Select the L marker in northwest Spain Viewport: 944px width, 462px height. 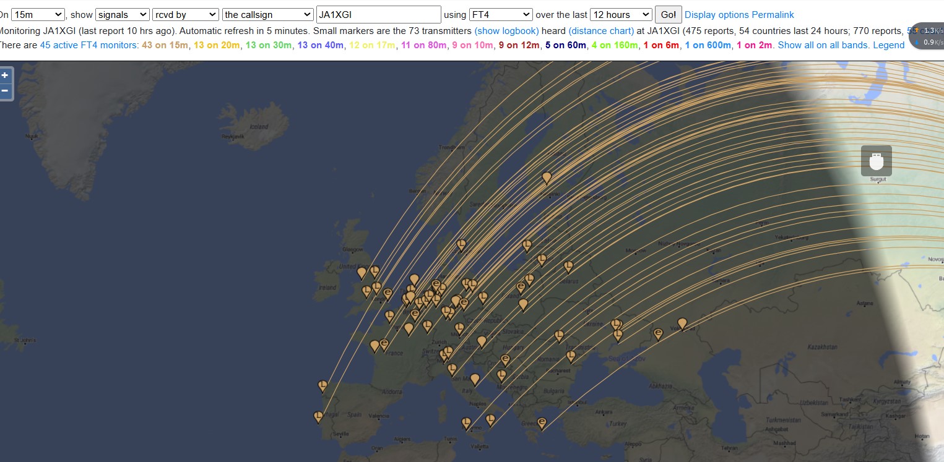[x=323, y=386]
